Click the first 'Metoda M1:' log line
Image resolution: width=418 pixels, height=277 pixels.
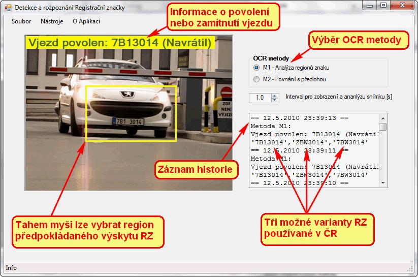click(271, 126)
